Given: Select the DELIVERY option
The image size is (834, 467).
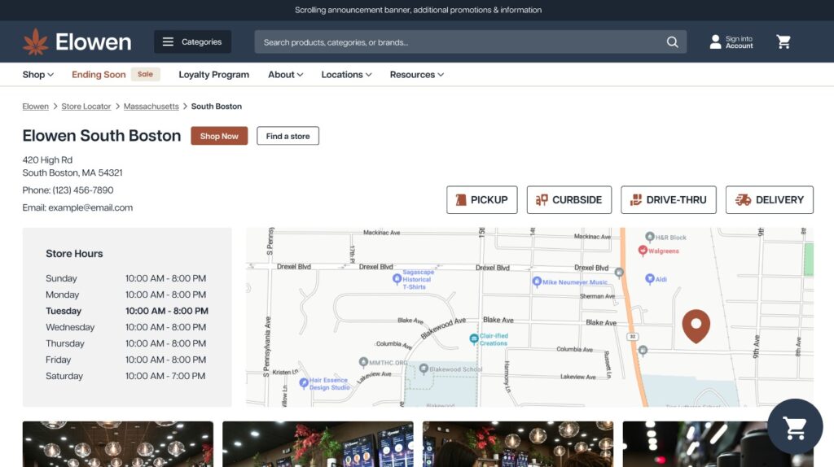Looking at the screenshot, I should 770,200.
